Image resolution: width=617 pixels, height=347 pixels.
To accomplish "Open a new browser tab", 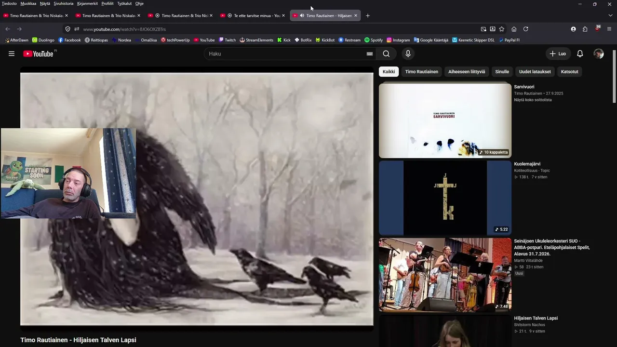I will (x=368, y=15).
